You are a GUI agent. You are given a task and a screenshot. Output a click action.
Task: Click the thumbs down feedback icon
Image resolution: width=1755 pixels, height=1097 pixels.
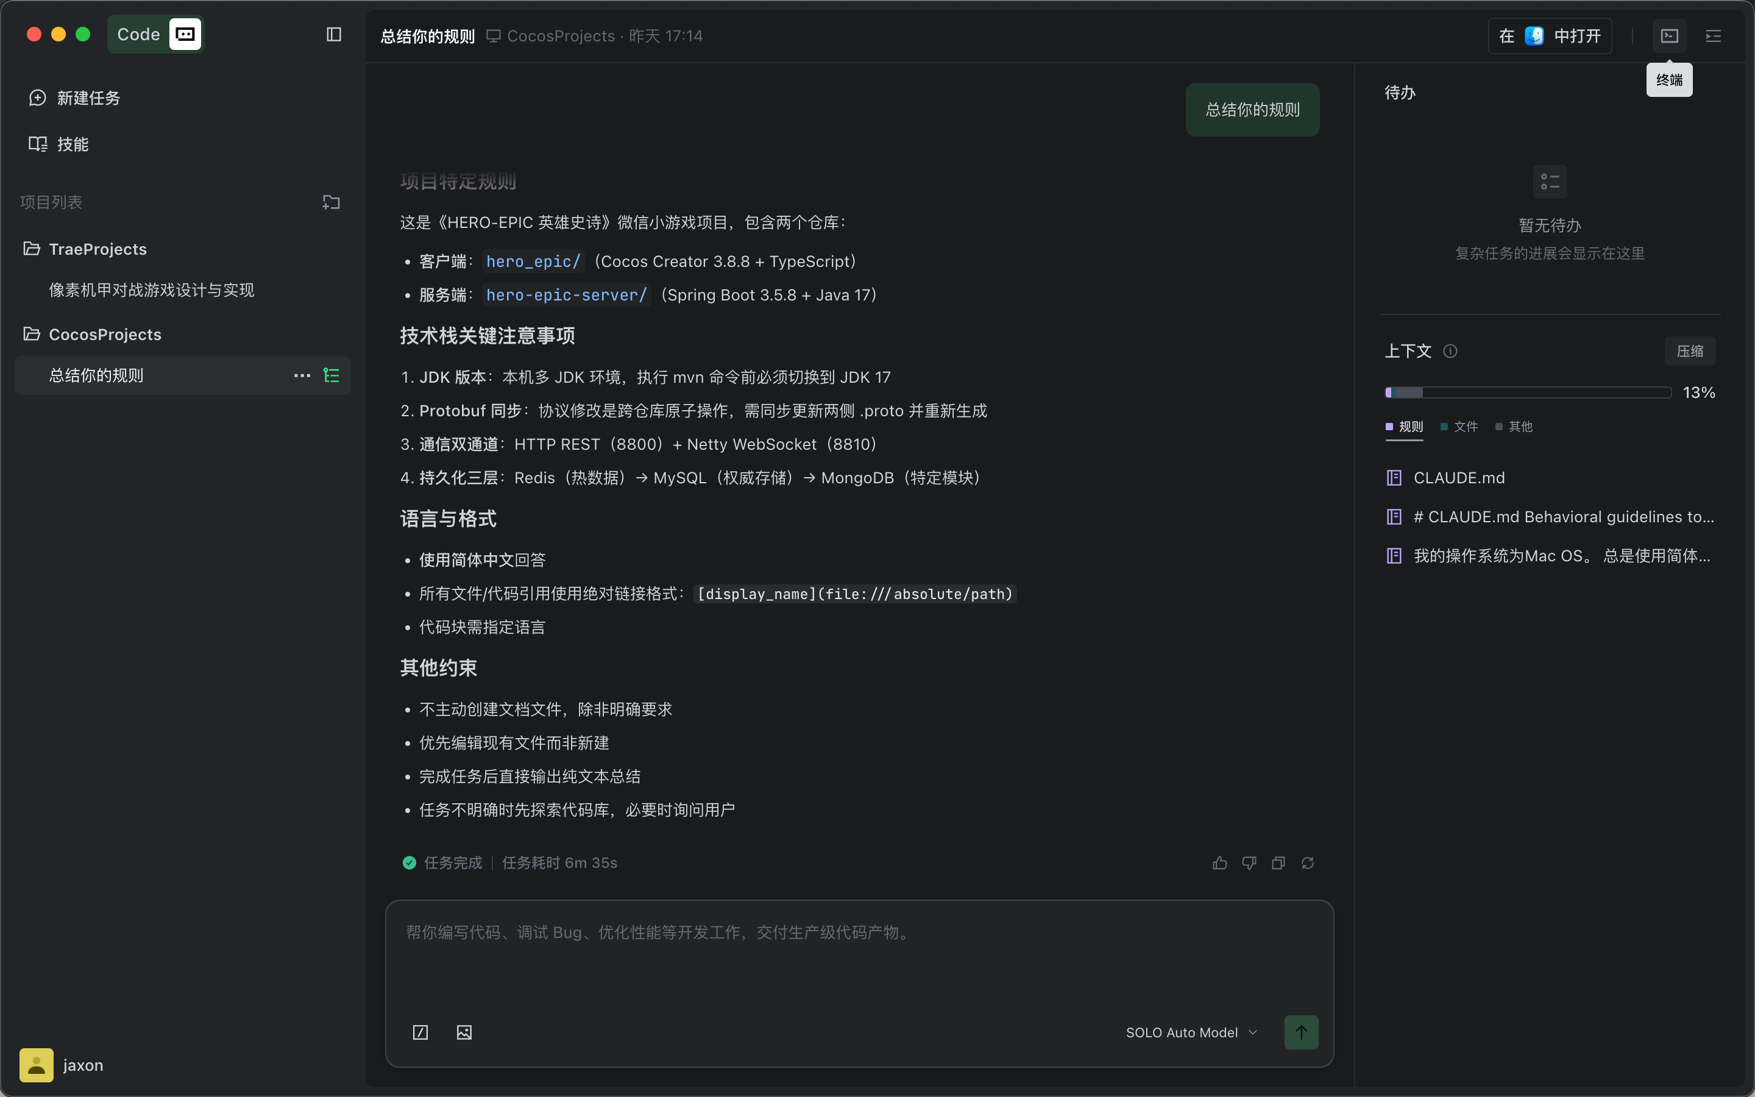1249,862
